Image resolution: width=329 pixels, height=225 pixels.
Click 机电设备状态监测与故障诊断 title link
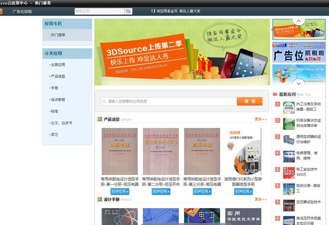tap(308, 123)
